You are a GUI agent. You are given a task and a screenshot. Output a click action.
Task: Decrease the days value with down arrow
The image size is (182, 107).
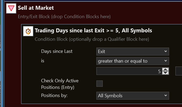pos(165,73)
